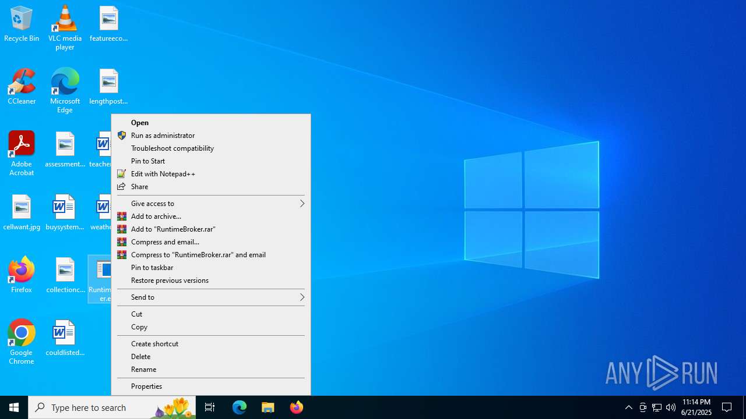
Task: Open the network status tray icon
Action: click(x=657, y=407)
